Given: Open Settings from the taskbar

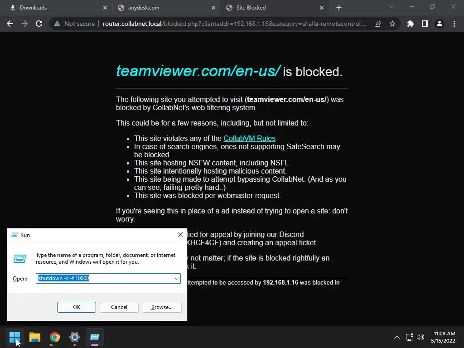Looking at the screenshot, I should click(x=75, y=337).
